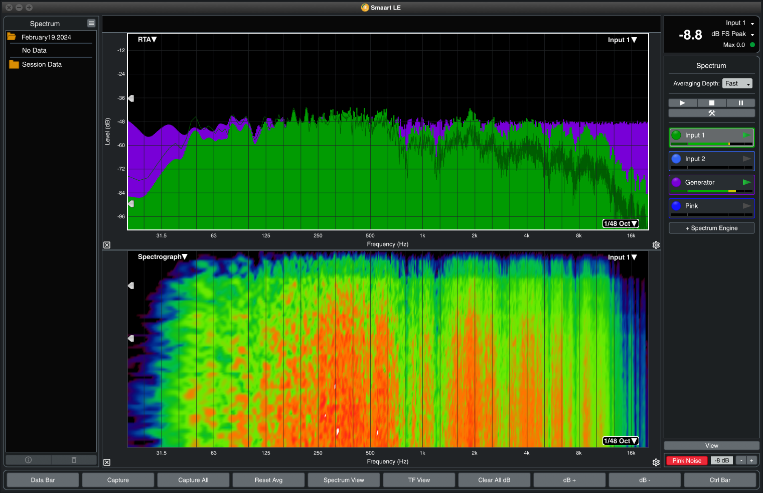
Task: Toggle the Ctrl Bar button
Action: [x=720, y=480]
